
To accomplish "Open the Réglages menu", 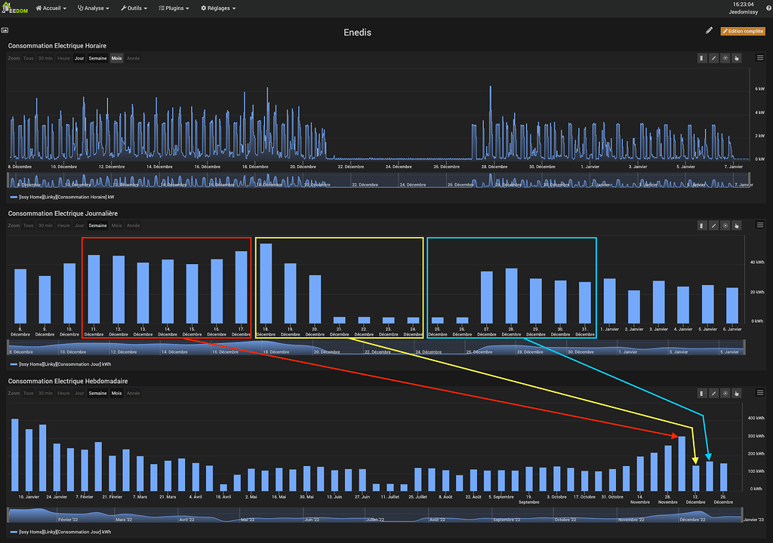I will click(218, 8).
